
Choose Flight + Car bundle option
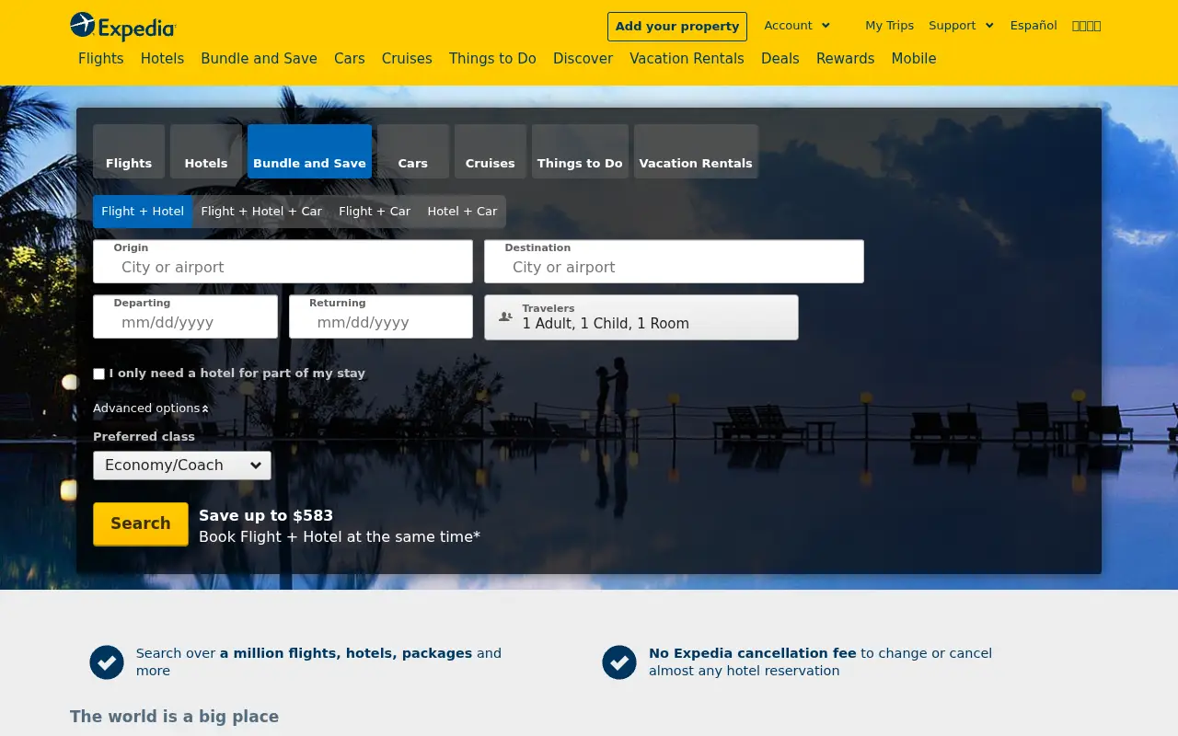click(x=375, y=212)
